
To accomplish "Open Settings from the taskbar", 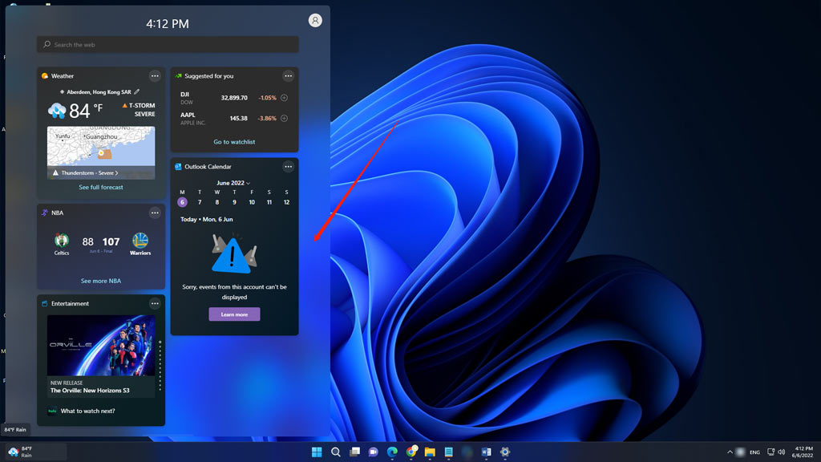I will 504,452.
